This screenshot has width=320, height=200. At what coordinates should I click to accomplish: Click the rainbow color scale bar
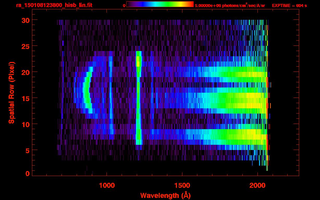[160, 4]
